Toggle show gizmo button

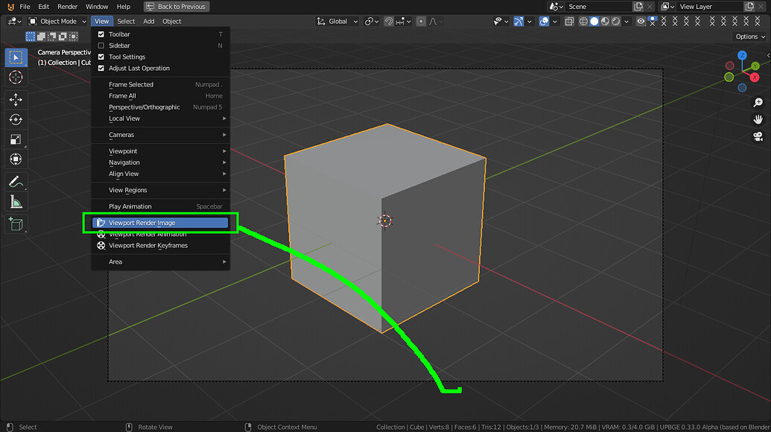coord(518,21)
